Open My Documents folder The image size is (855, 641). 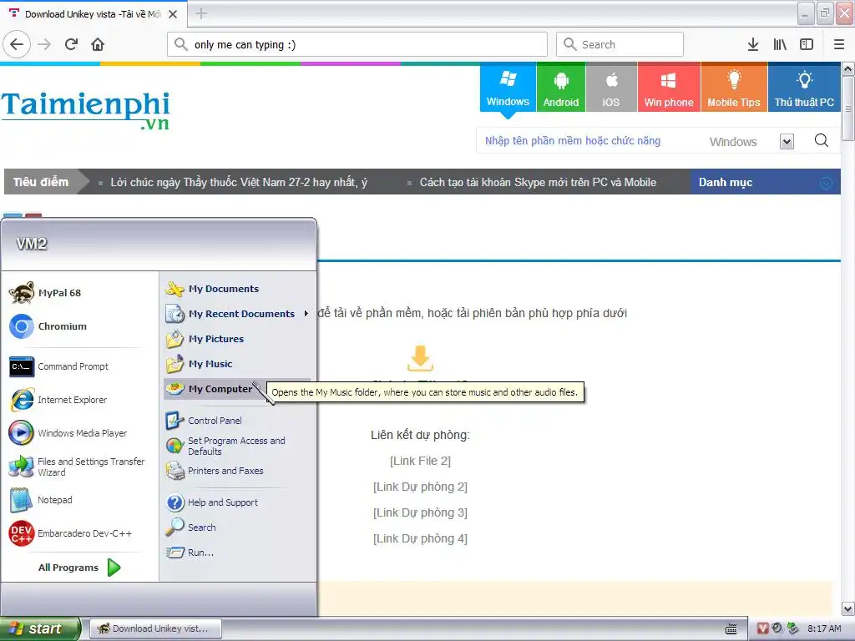tap(237, 289)
